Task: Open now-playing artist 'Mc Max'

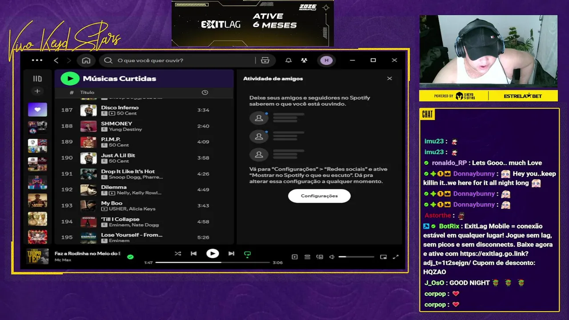Action: pos(63,260)
